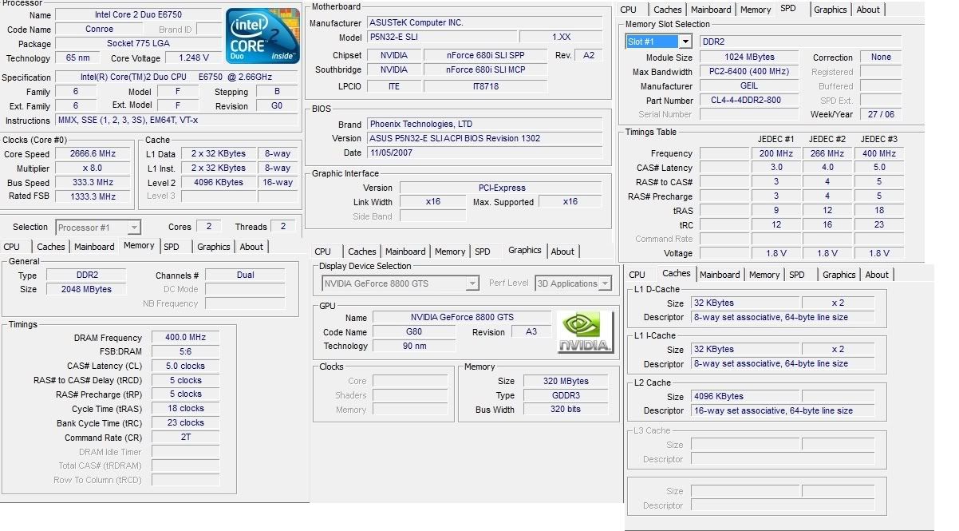Open the Slot #1 memory slot dropdown

(685, 42)
